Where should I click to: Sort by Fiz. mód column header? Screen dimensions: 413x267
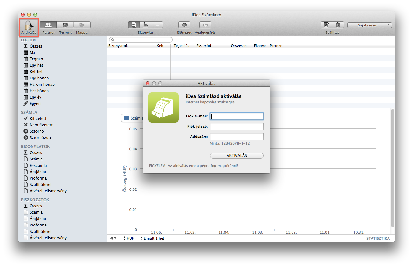[x=204, y=46]
